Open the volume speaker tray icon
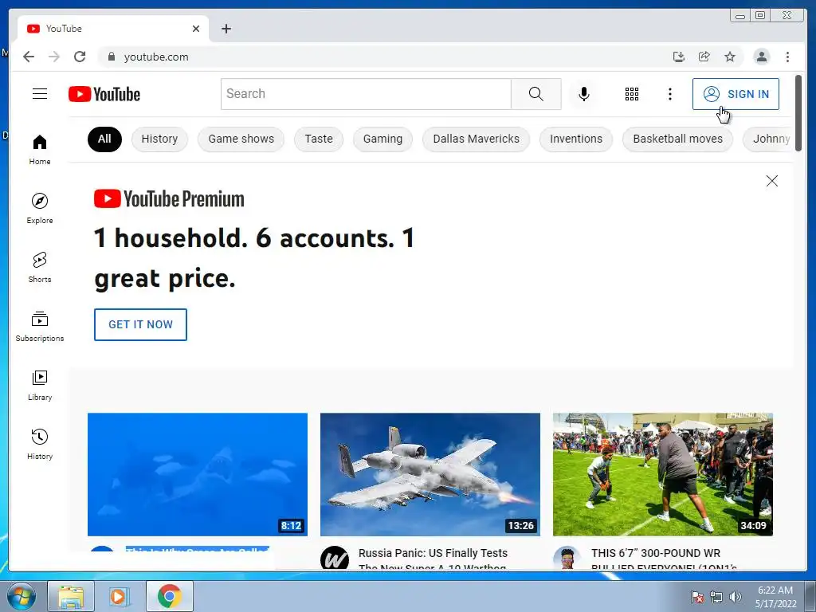The height and width of the screenshot is (612, 816). coord(735,597)
